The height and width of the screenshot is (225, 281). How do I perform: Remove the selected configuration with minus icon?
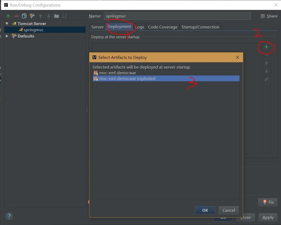pos(16,16)
